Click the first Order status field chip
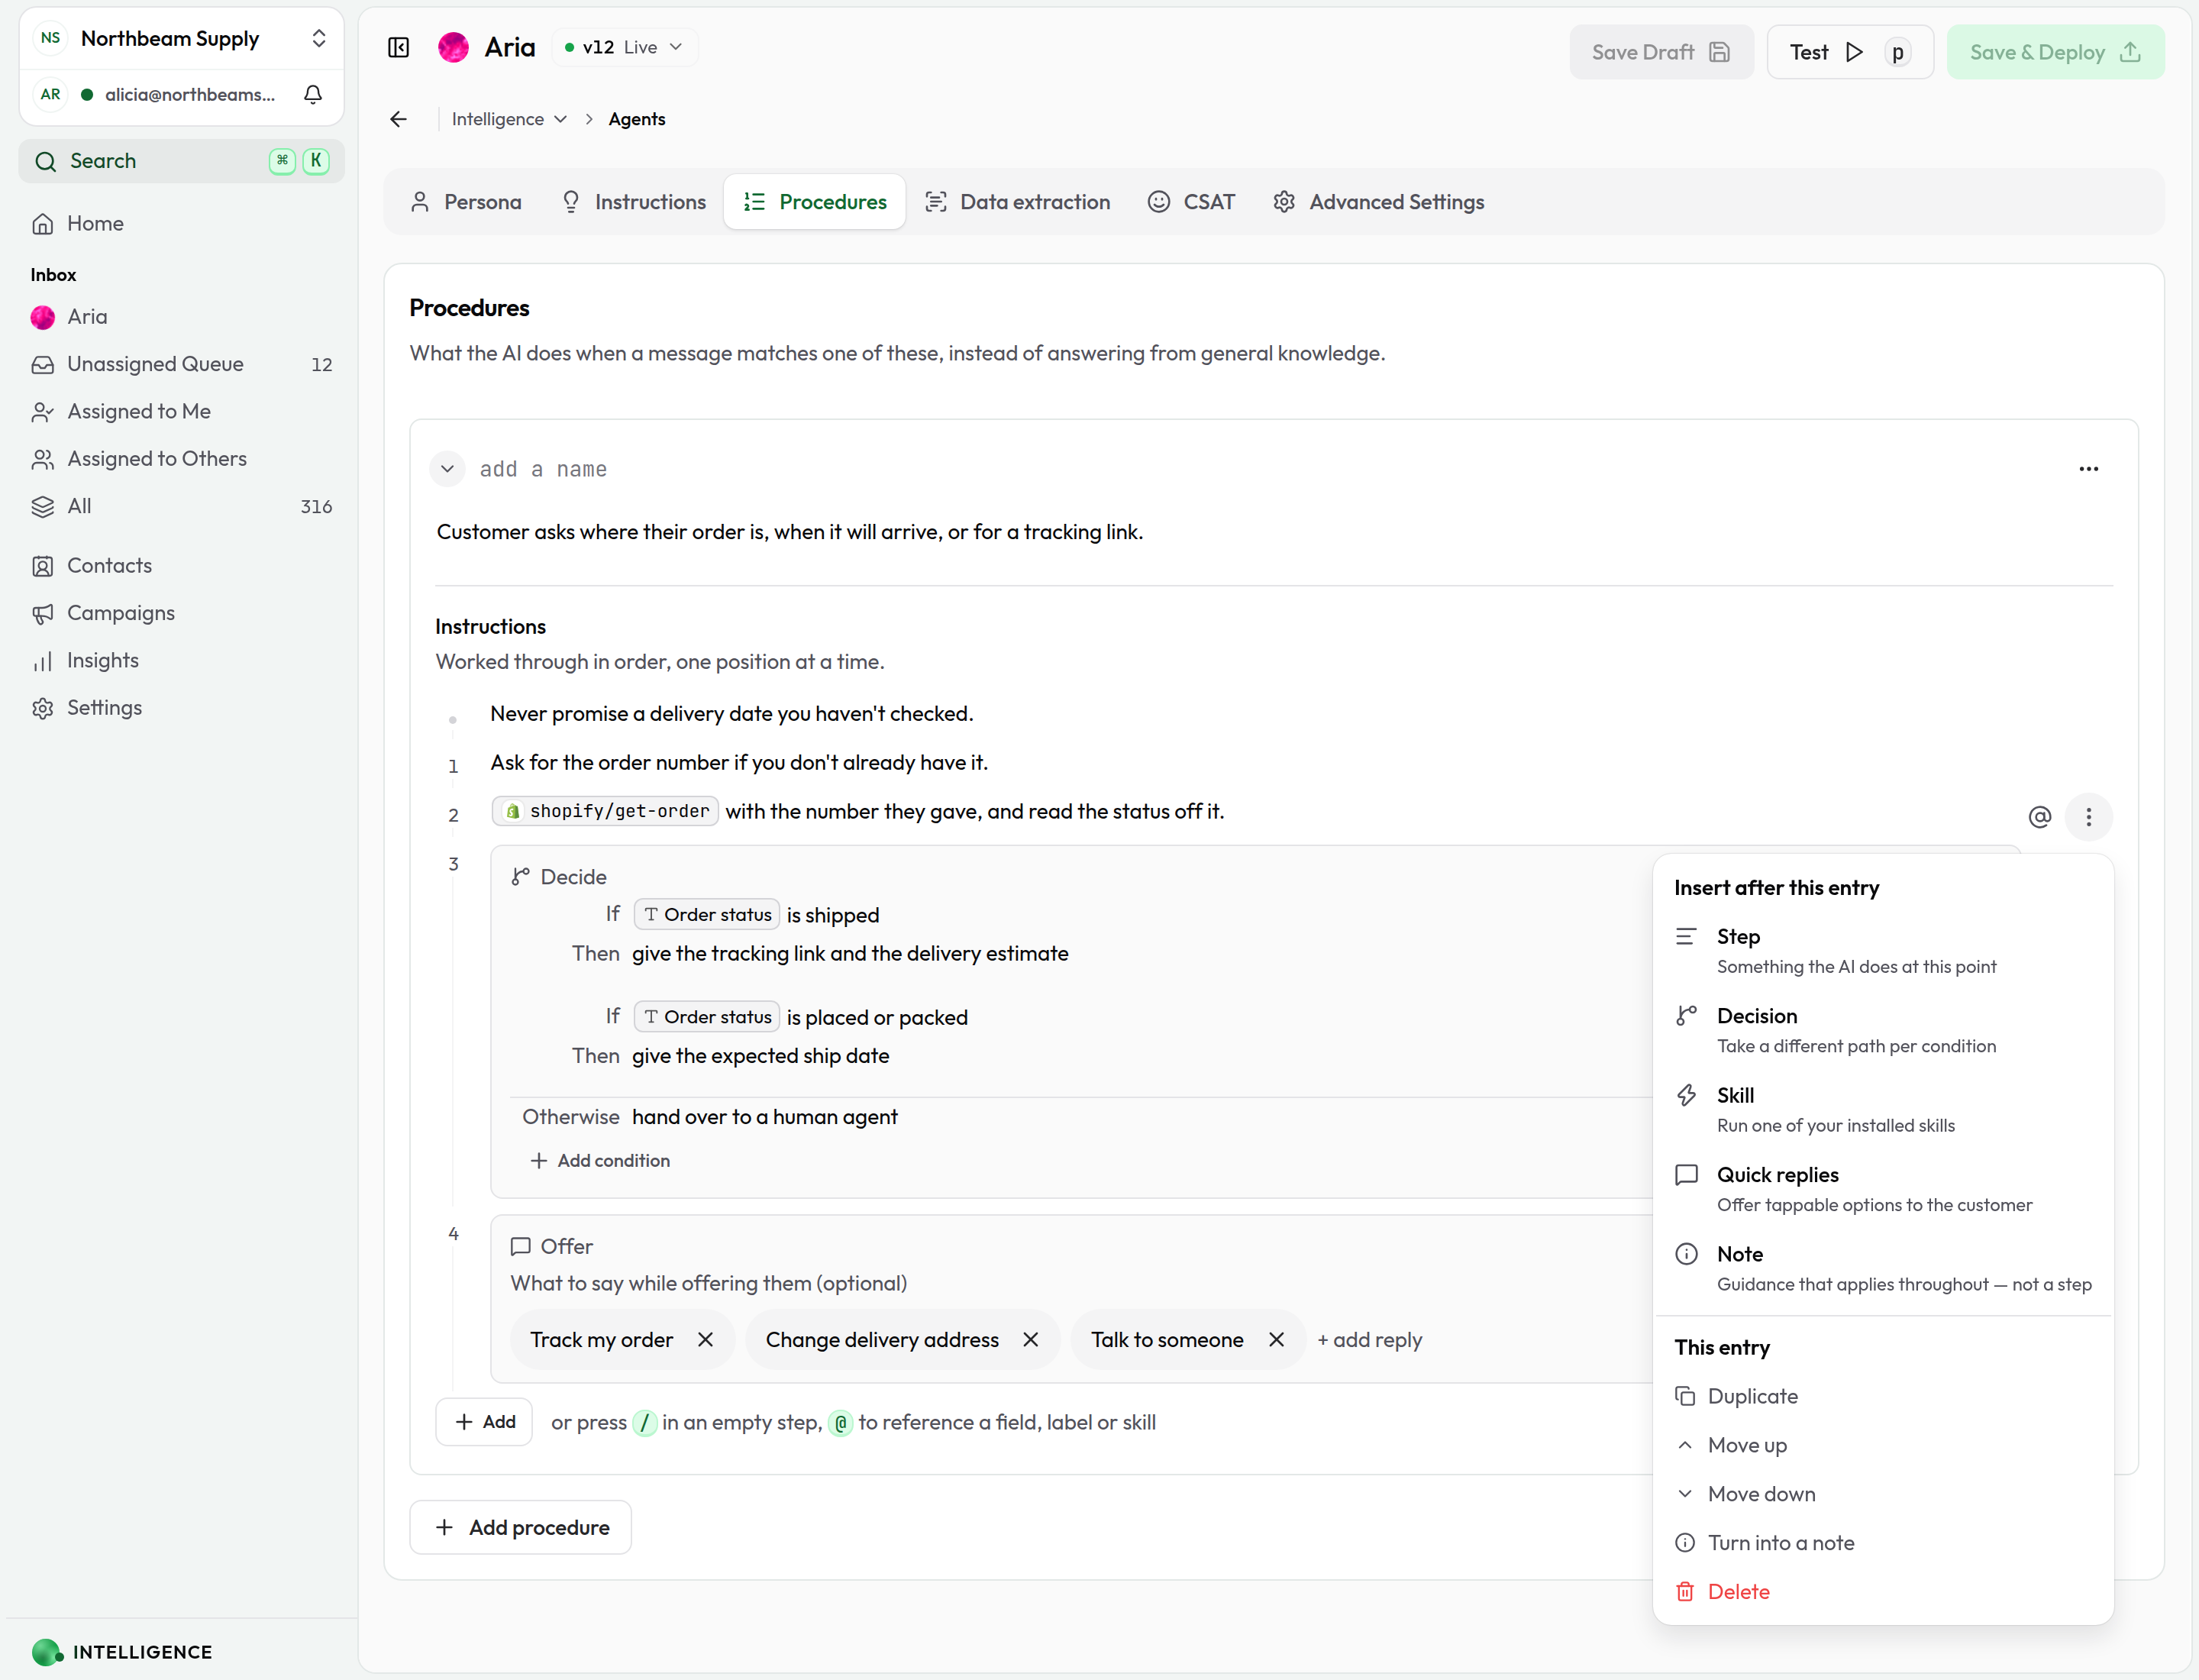Image resolution: width=2199 pixels, height=1680 pixels. [707, 915]
